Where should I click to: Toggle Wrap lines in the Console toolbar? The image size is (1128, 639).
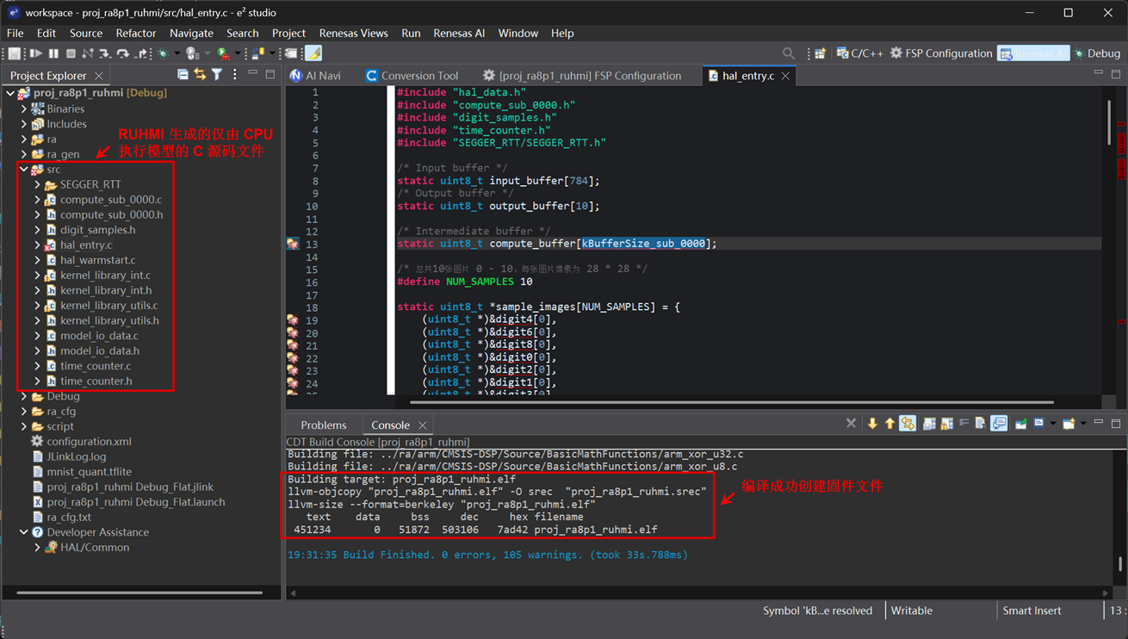pos(964,424)
